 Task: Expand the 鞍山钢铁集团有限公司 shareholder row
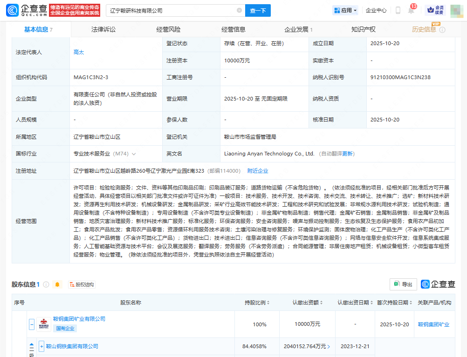[x=41, y=347]
